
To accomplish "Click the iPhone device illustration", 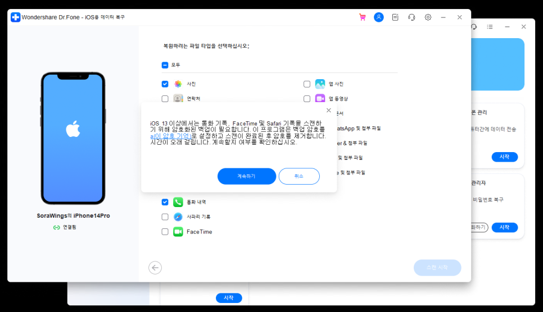I will [x=73, y=139].
